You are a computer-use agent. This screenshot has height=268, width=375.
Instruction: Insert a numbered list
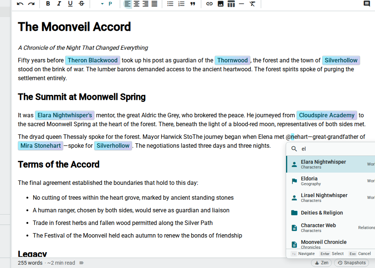(182, 4)
